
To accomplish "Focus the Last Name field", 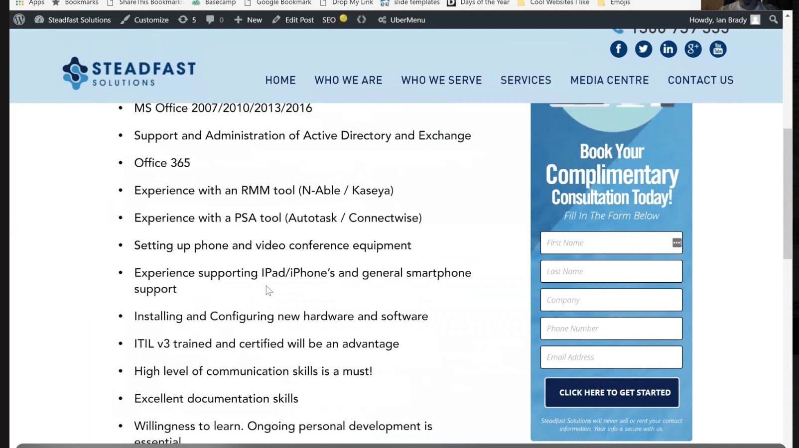I will click(x=611, y=271).
